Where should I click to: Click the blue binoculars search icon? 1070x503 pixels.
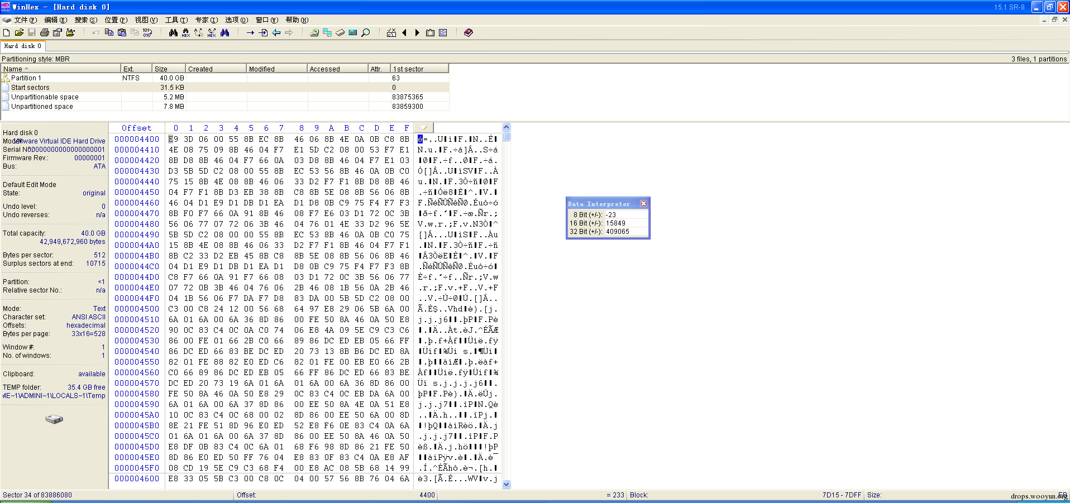coord(224,33)
